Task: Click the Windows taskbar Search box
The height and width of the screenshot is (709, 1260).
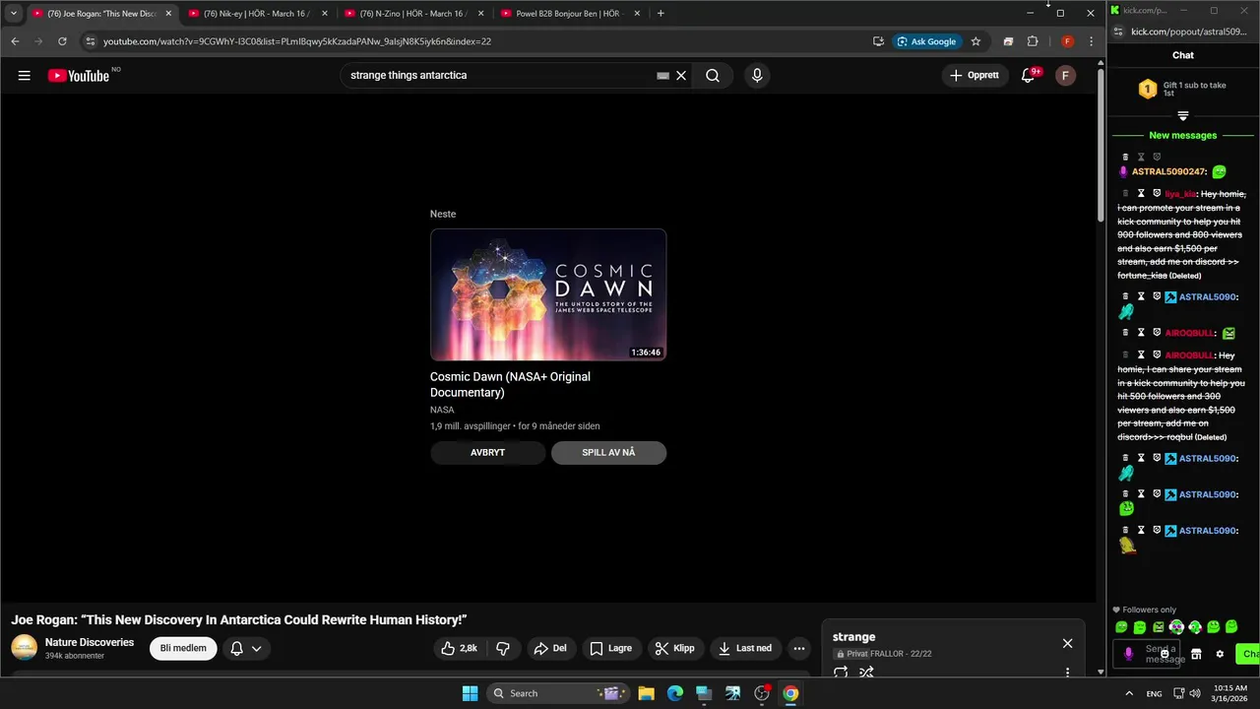Action: (558, 693)
